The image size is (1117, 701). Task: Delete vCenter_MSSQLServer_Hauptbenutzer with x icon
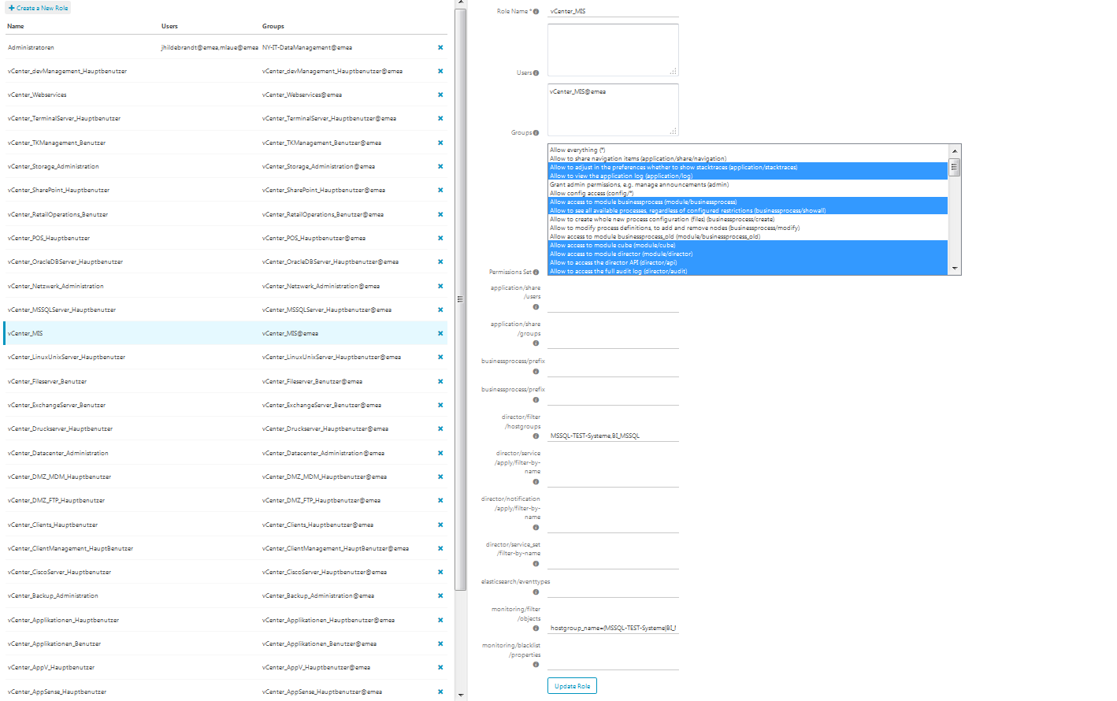[440, 310]
